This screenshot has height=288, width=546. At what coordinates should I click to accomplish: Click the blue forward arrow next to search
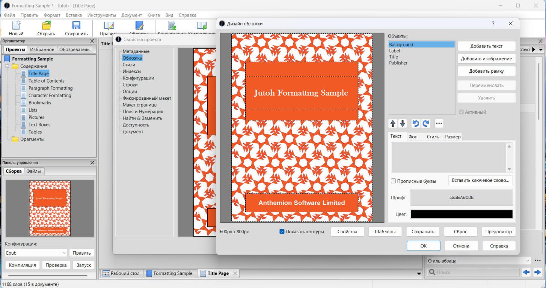[x=538, y=273]
